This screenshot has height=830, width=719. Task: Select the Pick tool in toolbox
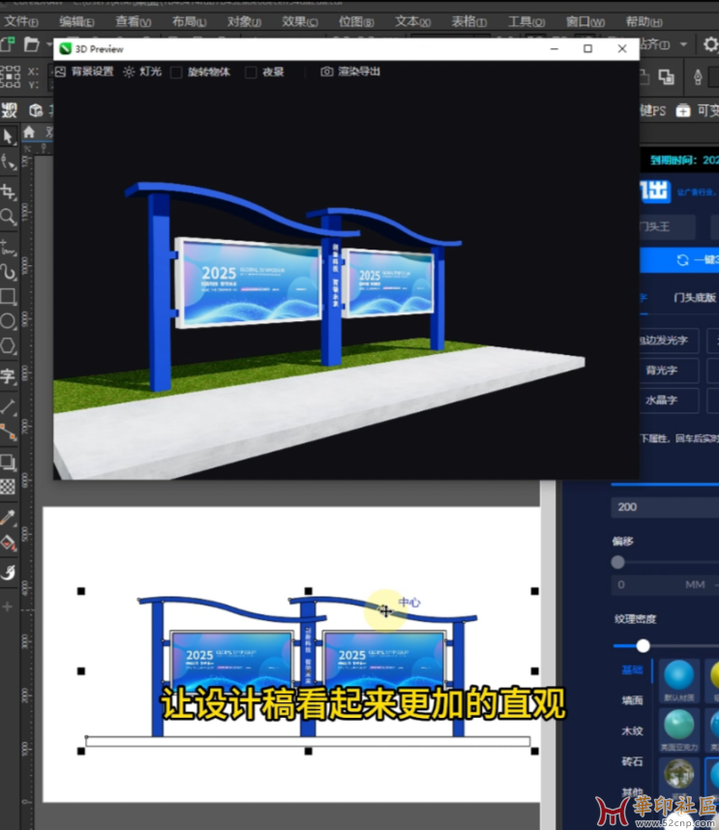tap(8, 136)
